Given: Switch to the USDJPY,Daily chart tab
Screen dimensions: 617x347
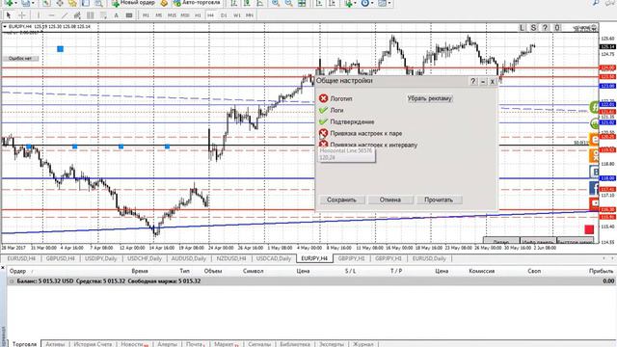Looking at the screenshot, I should coord(100,258).
